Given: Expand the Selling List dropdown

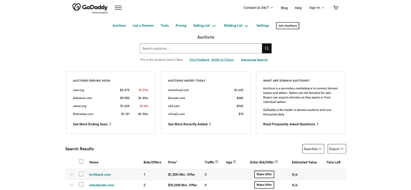Looking at the screenshot, I should pos(204,26).
